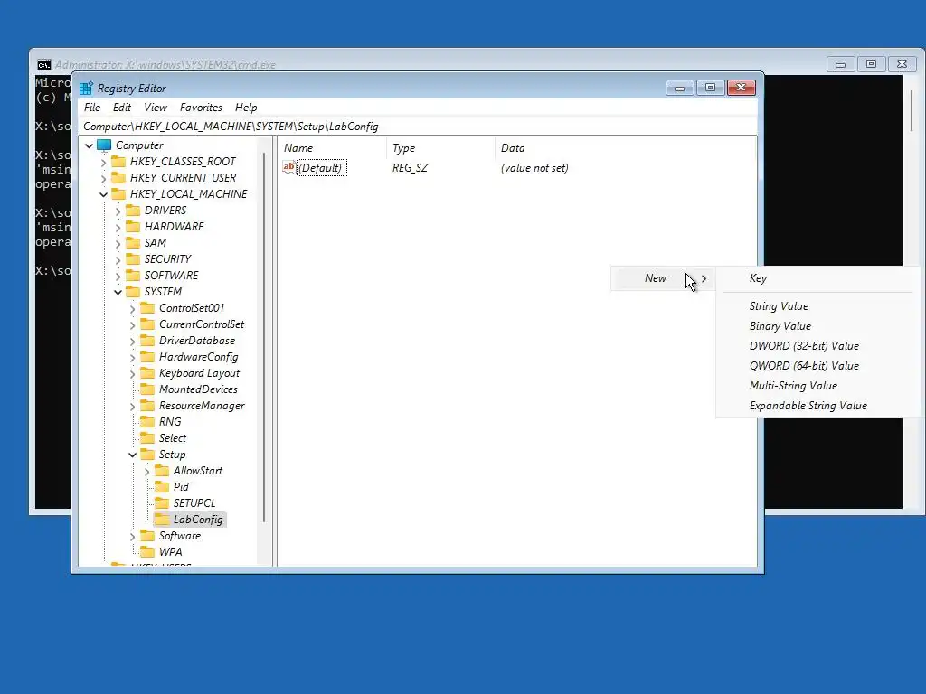Open the File menu in Registry Editor
This screenshot has height=694, width=926.
[92, 108]
